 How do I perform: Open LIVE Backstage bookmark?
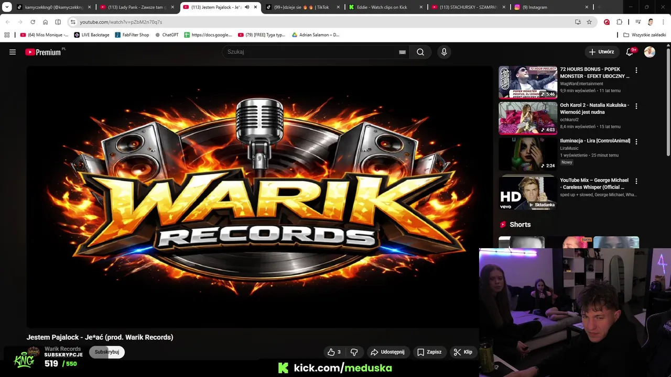click(92, 35)
